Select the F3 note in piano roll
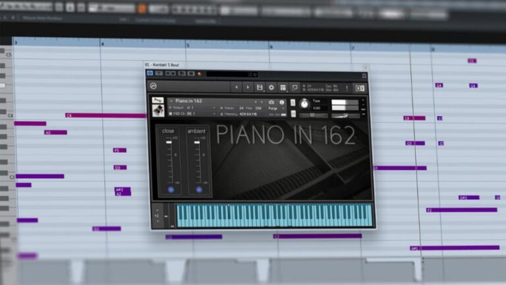Image resolution: width=506 pixels, height=285 pixels. pos(120,150)
